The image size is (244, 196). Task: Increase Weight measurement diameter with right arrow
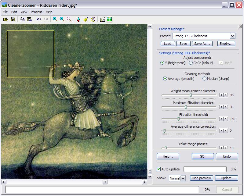(x=226, y=95)
